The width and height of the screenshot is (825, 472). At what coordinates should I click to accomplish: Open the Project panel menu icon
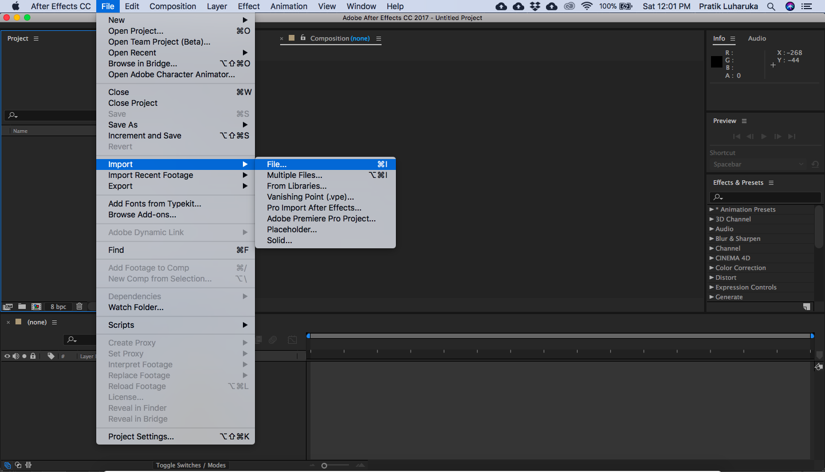point(36,38)
